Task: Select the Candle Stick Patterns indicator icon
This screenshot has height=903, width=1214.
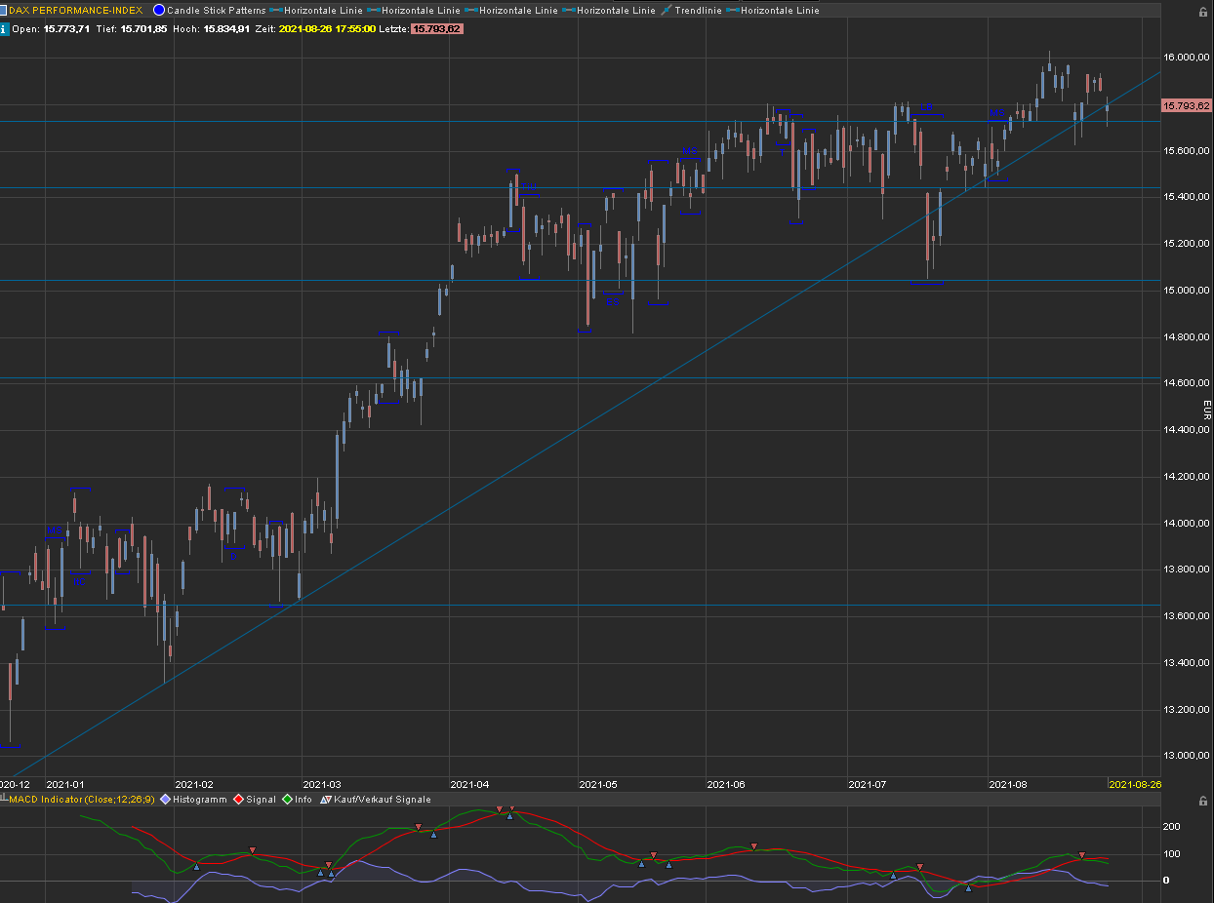Action: click(x=157, y=9)
